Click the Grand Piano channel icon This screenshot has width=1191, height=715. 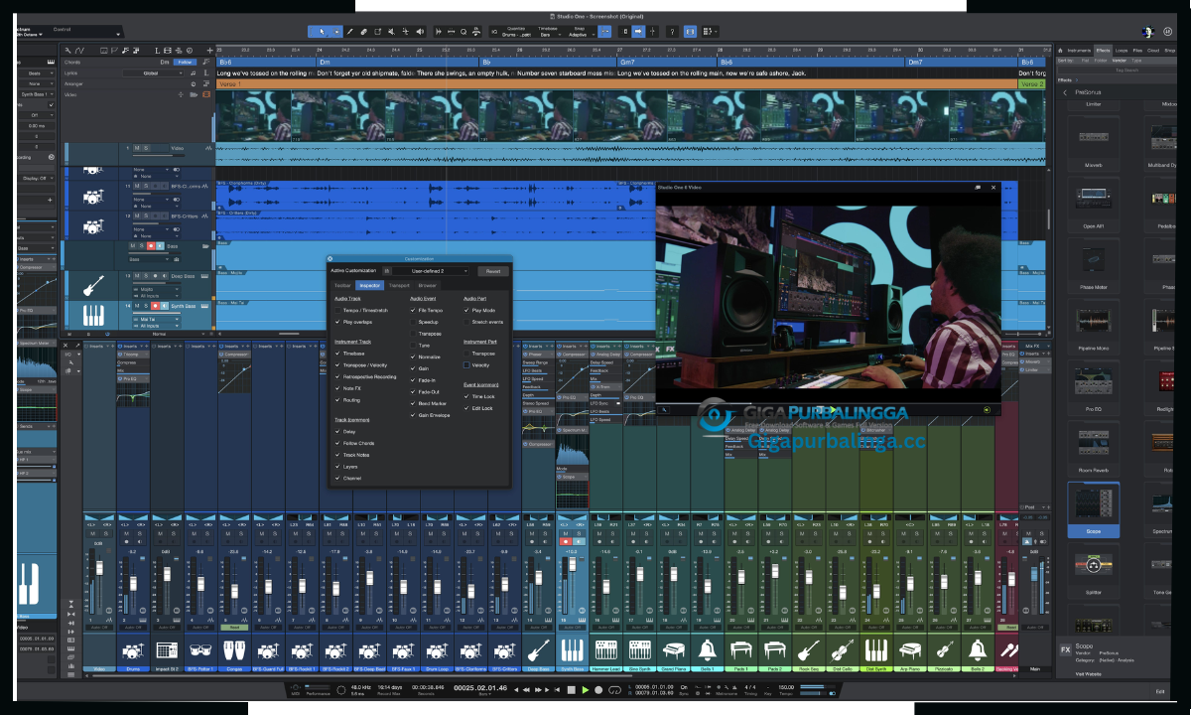point(672,650)
